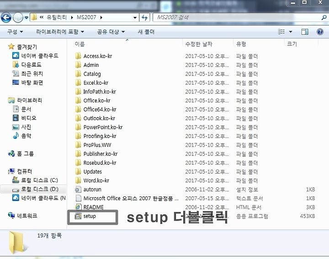Select the InfoPath.ko-kr folder icon
The height and width of the screenshot is (259, 329).
click(78, 91)
